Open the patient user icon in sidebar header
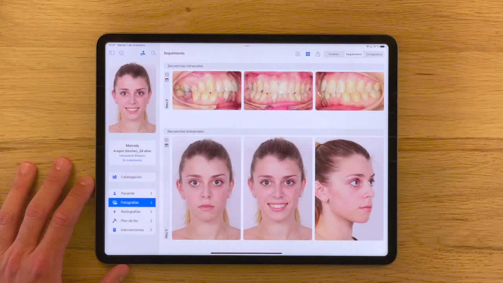This screenshot has width=503, height=283. [x=143, y=53]
